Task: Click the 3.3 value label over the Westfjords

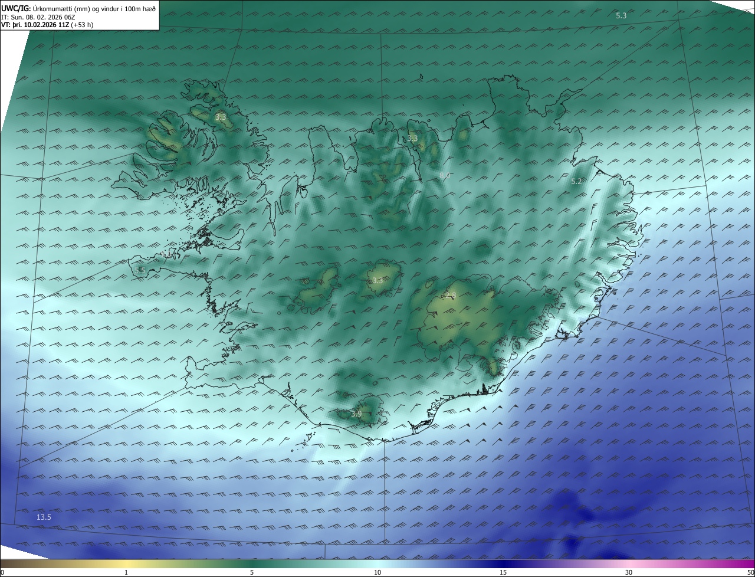Action: click(x=221, y=117)
